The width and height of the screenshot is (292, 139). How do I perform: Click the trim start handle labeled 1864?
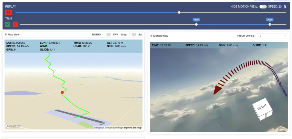tap(196, 24)
